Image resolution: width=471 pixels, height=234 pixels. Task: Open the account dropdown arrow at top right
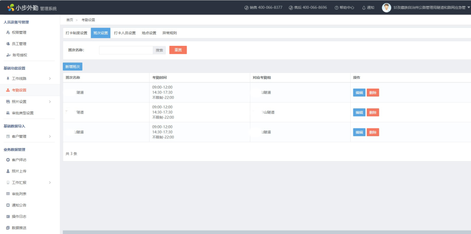point(468,7)
